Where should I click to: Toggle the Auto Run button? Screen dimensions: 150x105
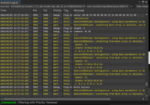pyautogui.click(x=5, y=6)
